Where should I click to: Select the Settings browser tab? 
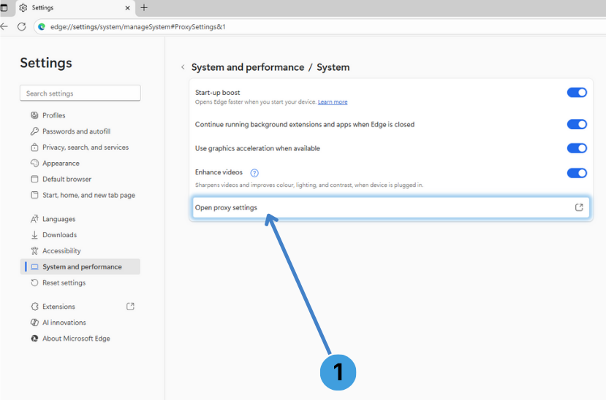coord(75,8)
